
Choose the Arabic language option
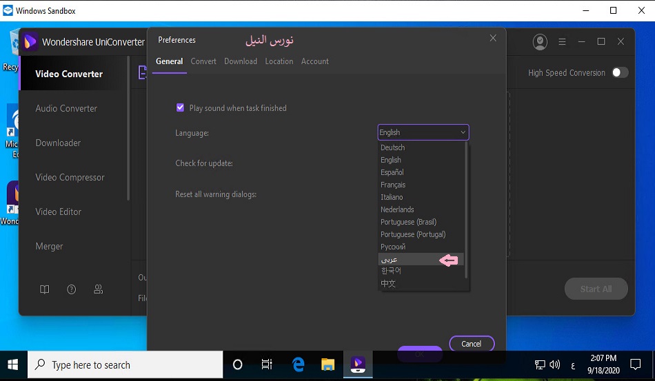[390, 260]
